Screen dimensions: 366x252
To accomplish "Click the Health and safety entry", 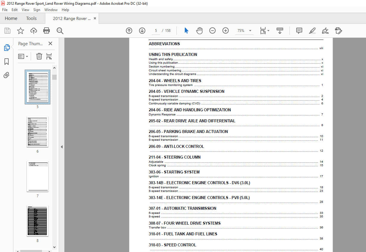I will click(x=161, y=59).
